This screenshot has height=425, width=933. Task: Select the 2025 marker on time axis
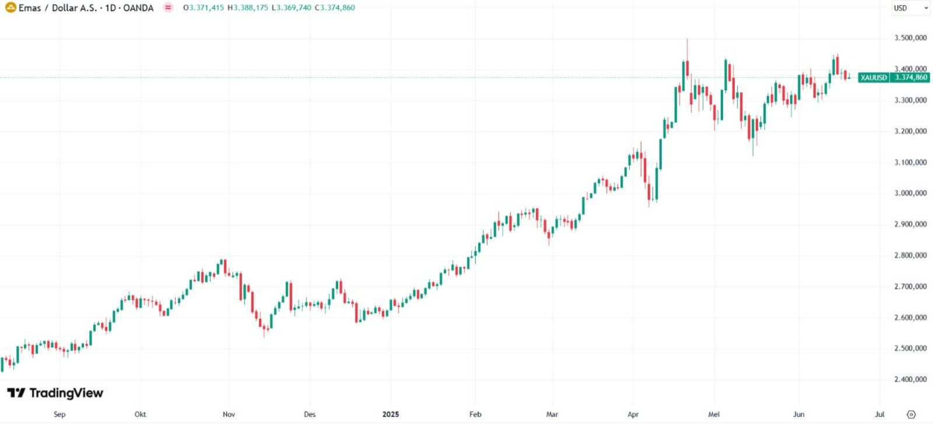391,415
